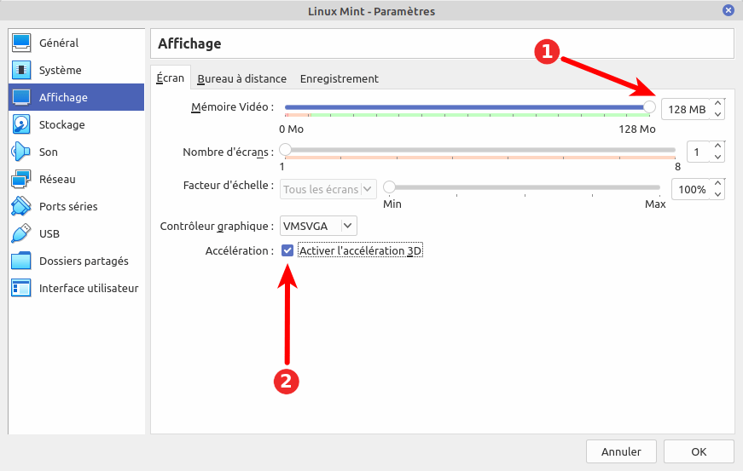
Task: Select the Son speaker icon
Action: click(21, 152)
